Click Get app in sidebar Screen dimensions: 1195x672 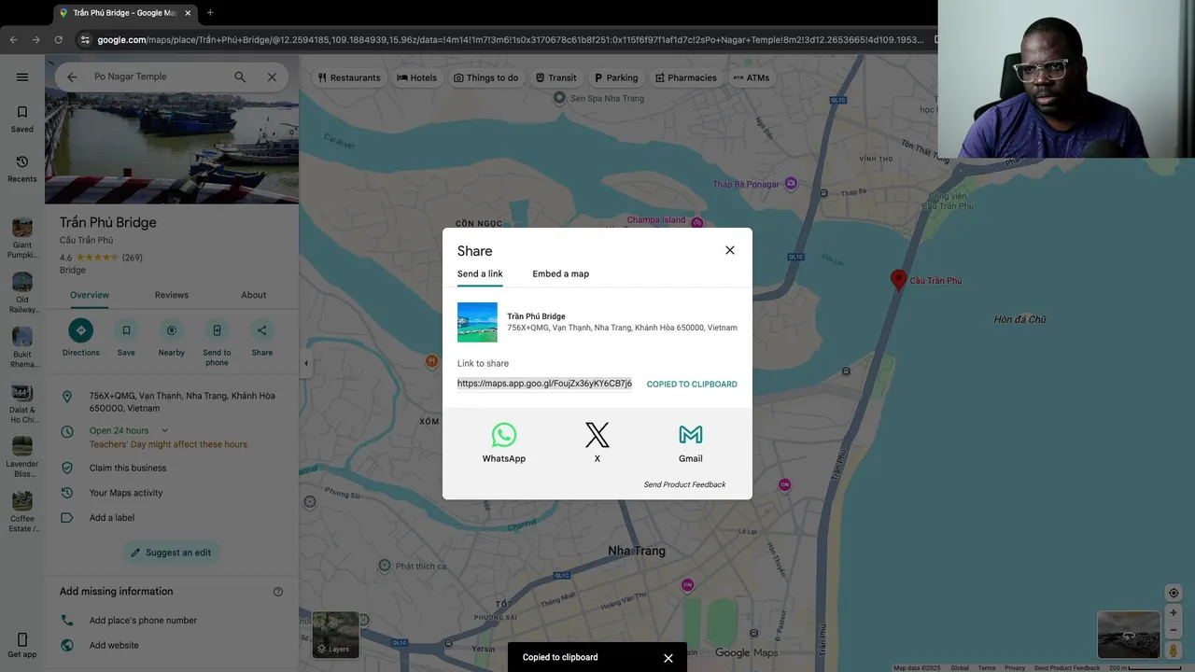tap(22, 646)
